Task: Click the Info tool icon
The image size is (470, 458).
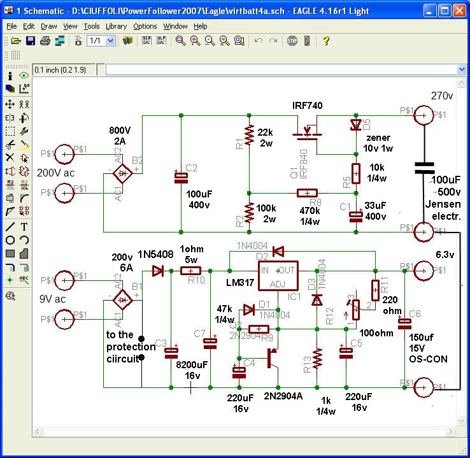Action: click(10, 76)
